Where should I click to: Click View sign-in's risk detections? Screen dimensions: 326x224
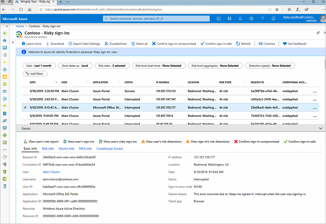coord(208,141)
